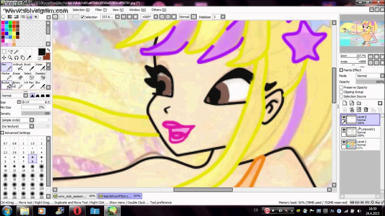Viewport: 385px width, 216px height.
Task: Hide Layer1 with its eye icon
Action: coord(343,142)
